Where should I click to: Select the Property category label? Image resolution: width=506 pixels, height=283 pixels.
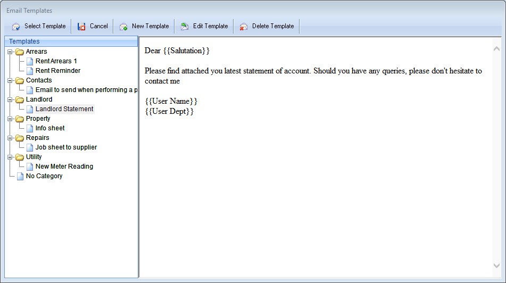(x=38, y=119)
